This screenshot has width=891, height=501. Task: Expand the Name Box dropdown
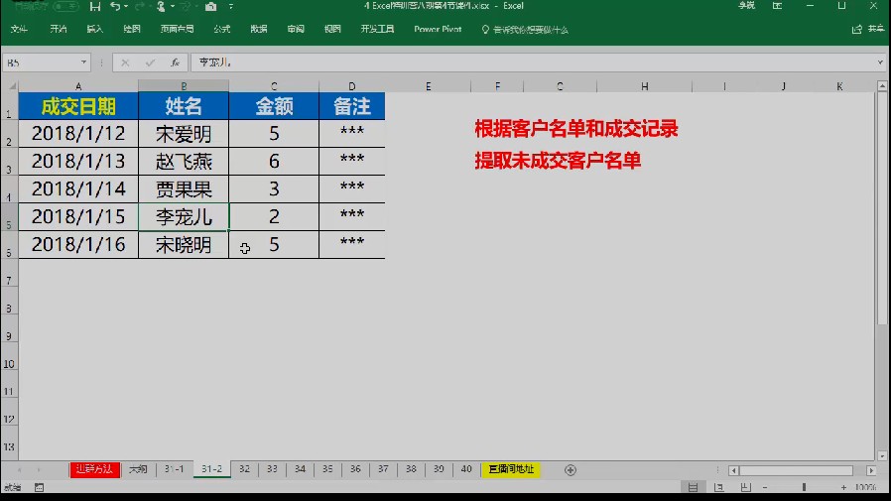click(x=83, y=63)
